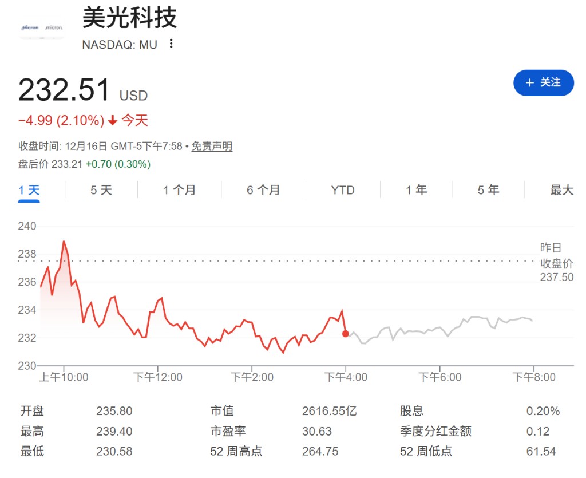Click the red down arrow beside price change
The width and height of the screenshot is (586, 478).
tap(113, 121)
